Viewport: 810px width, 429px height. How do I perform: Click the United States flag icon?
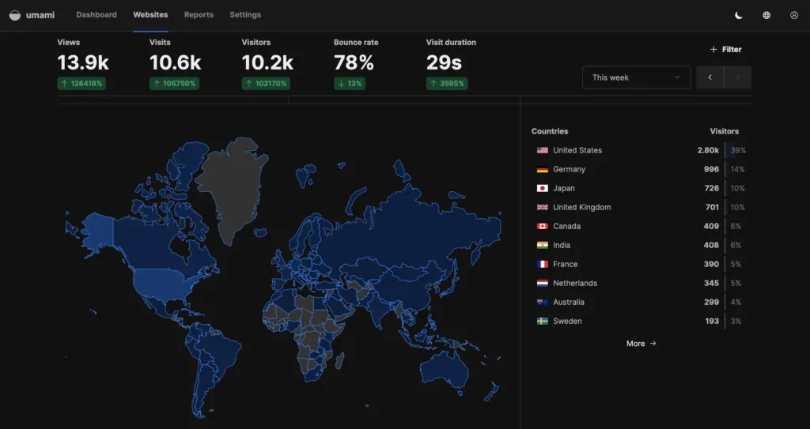pyautogui.click(x=542, y=150)
